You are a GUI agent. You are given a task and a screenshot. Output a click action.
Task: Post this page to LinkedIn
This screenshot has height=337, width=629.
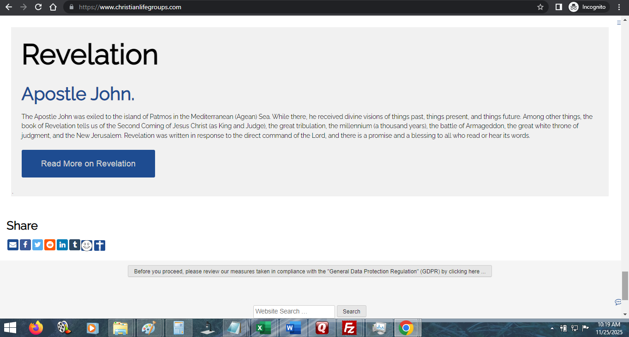coord(62,245)
